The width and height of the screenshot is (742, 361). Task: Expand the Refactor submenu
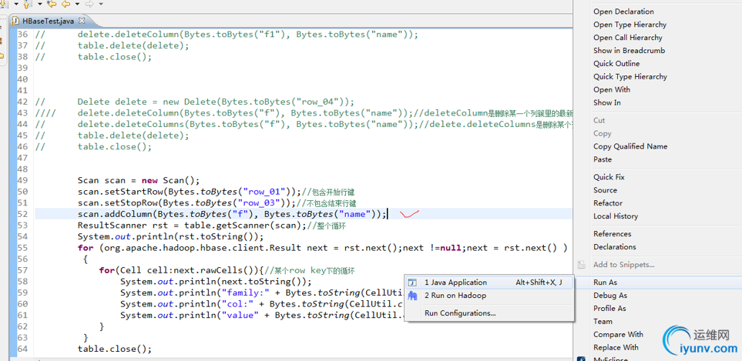point(608,203)
